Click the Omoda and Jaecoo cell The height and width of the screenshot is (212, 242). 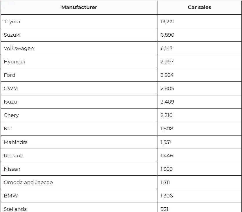coord(28,182)
